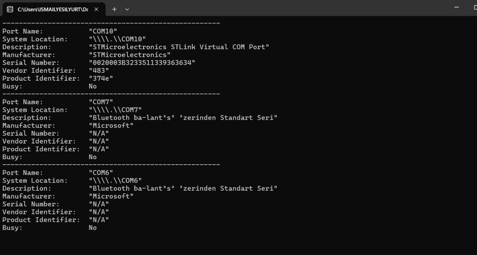Click the STLink Virtual COM Port description
The image size is (477, 255).
(x=179, y=47)
